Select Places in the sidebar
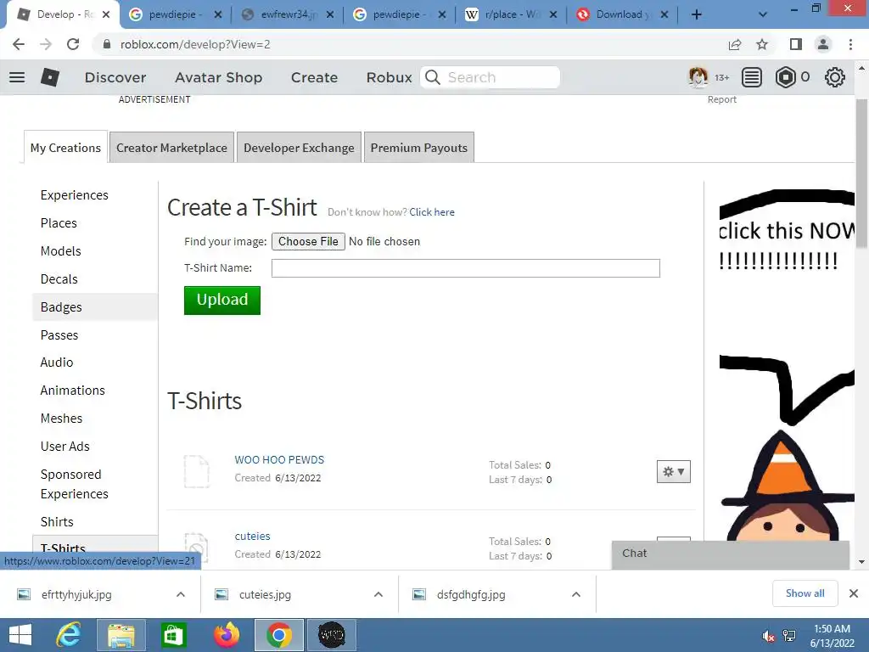This screenshot has width=869, height=652. click(x=59, y=223)
